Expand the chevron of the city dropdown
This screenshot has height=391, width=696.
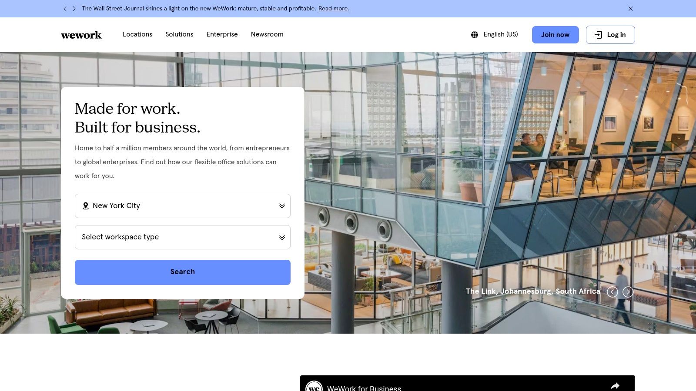click(x=282, y=206)
